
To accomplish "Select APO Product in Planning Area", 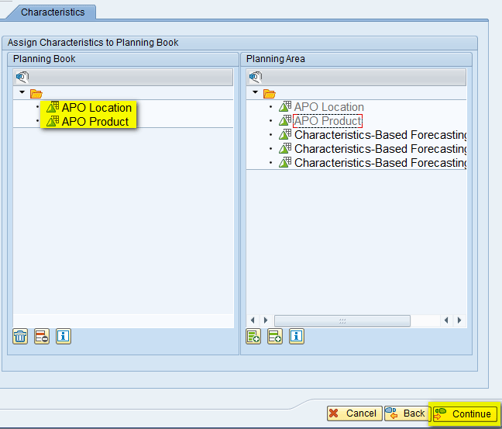I will tap(328, 121).
